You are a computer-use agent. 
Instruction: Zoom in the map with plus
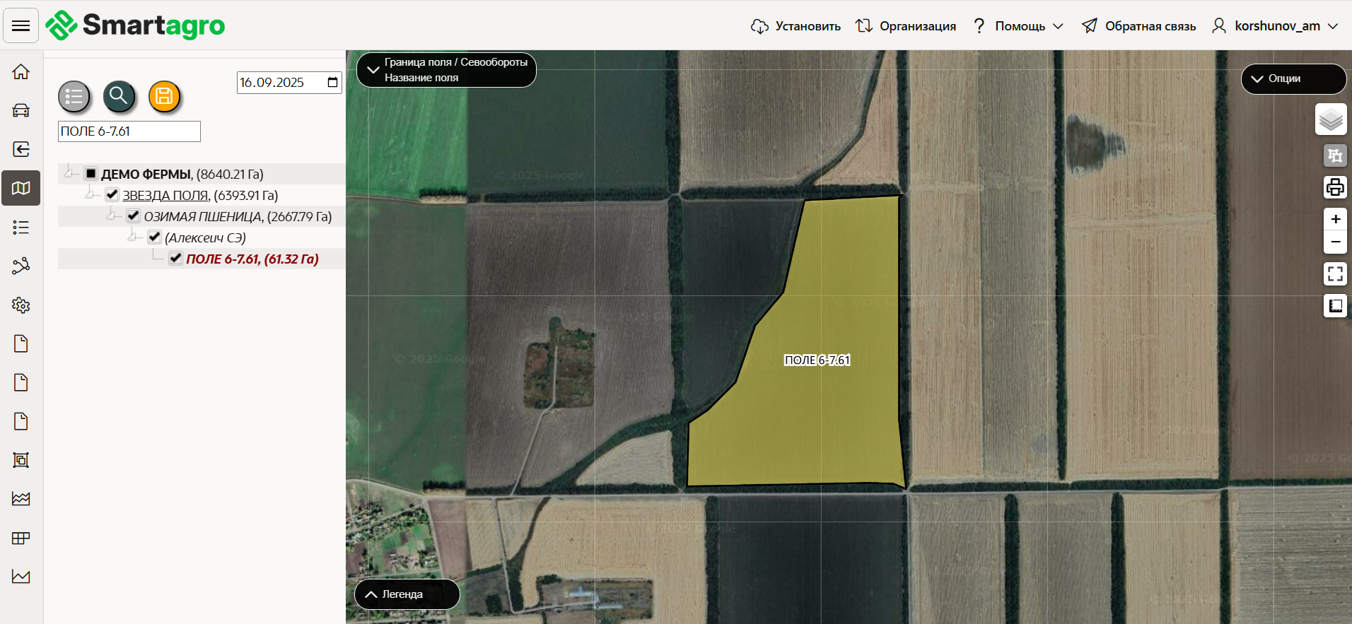[1335, 219]
